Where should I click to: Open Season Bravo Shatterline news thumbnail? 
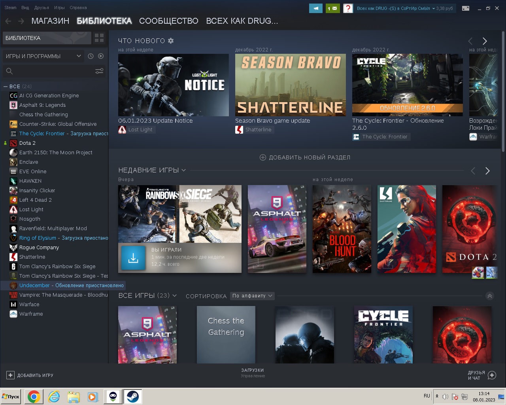(x=291, y=85)
